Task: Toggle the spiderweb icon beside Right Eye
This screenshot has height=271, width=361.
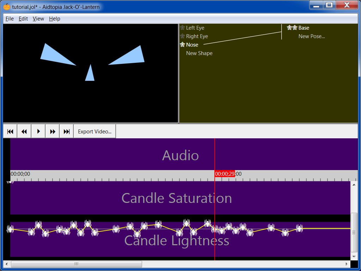Action: [182, 36]
